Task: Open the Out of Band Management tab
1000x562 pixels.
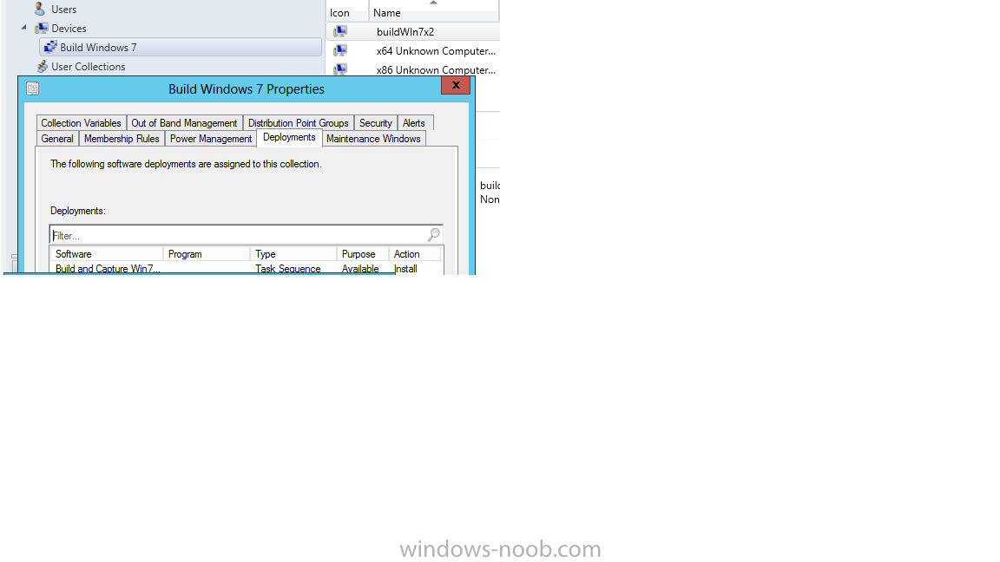Action: [x=184, y=123]
